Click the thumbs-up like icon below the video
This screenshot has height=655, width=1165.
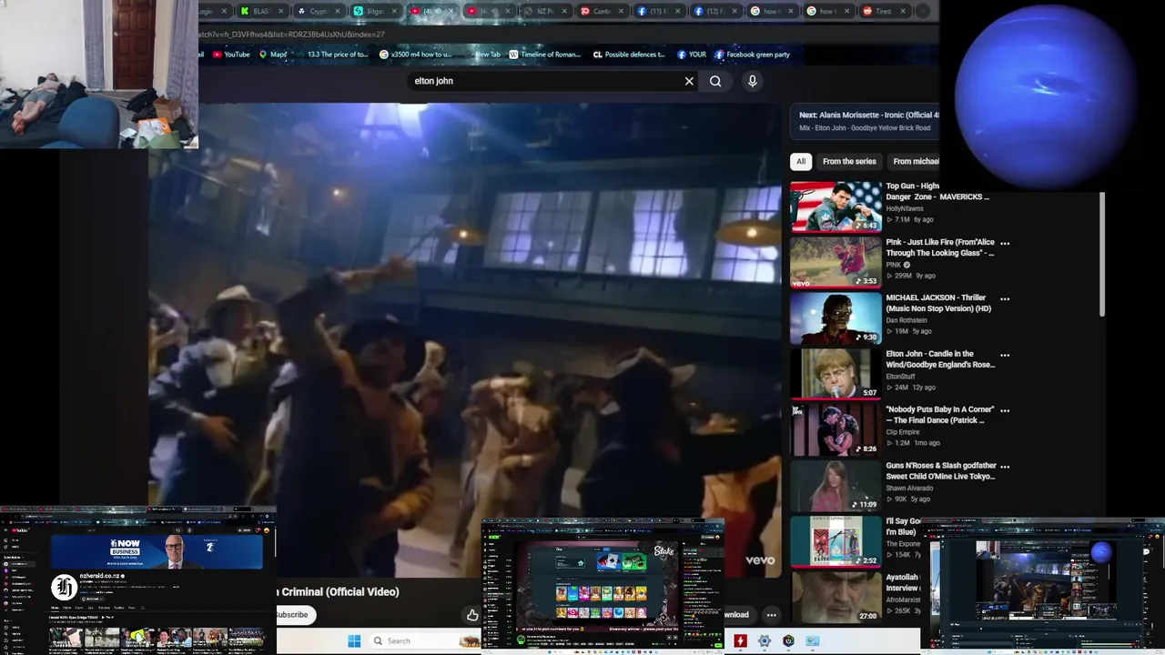click(x=472, y=615)
